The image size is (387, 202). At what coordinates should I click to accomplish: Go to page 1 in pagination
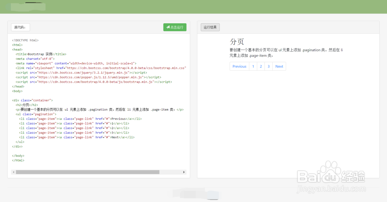253,67
